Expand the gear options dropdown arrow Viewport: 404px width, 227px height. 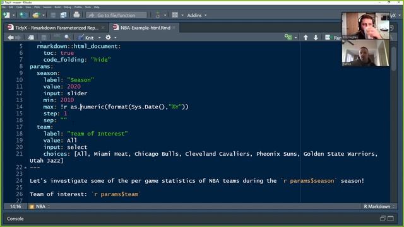[116, 38]
